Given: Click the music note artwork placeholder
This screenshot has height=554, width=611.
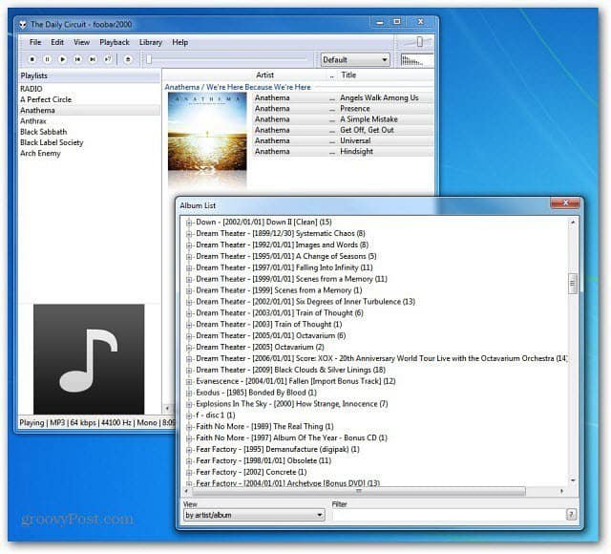Looking at the screenshot, I should coord(89,359).
